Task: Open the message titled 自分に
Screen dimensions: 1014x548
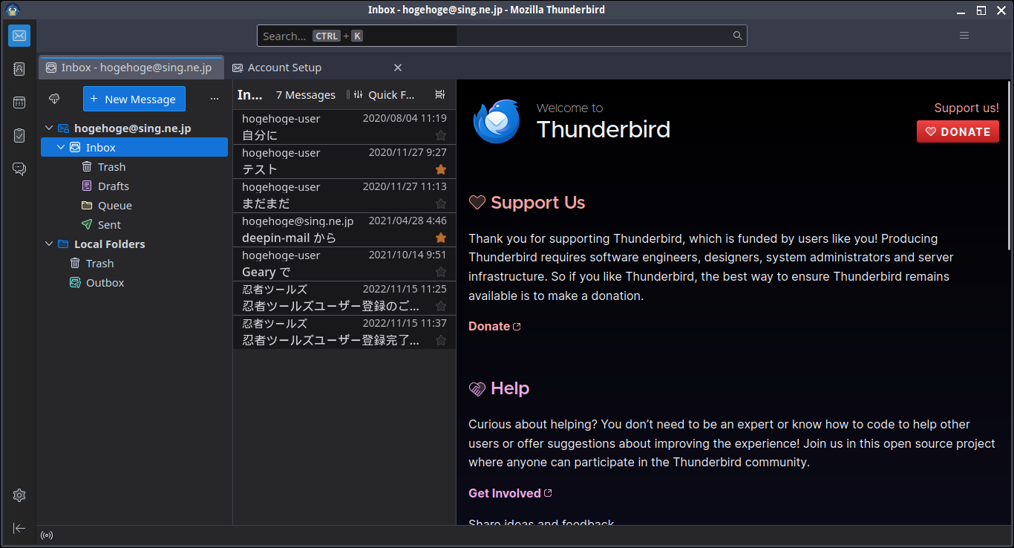Action: 344,127
